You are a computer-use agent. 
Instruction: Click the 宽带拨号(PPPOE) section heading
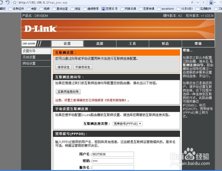(x=71, y=134)
